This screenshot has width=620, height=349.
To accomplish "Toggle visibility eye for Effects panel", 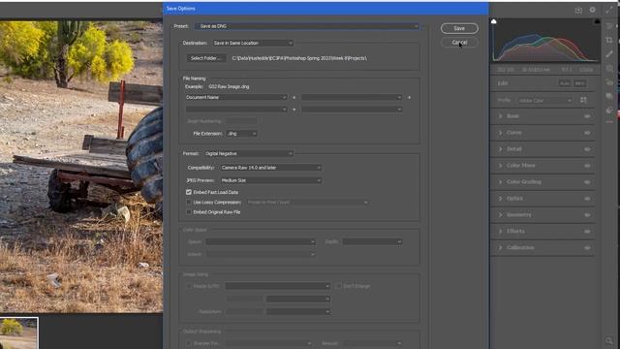I will [x=588, y=231].
